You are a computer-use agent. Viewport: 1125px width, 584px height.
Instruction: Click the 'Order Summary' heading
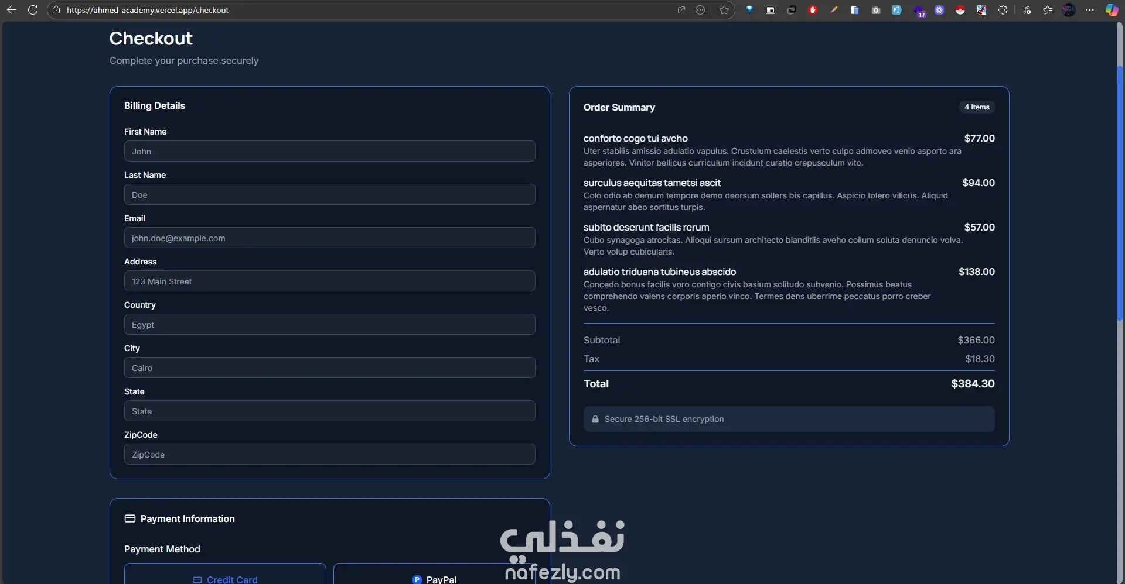coord(619,107)
